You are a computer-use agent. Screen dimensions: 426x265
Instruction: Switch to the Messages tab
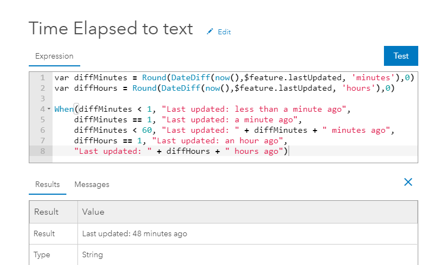click(x=92, y=184)
